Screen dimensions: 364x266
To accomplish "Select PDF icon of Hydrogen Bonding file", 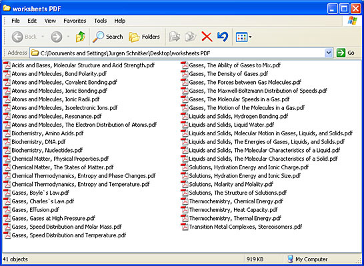I will tap(185, 116).
